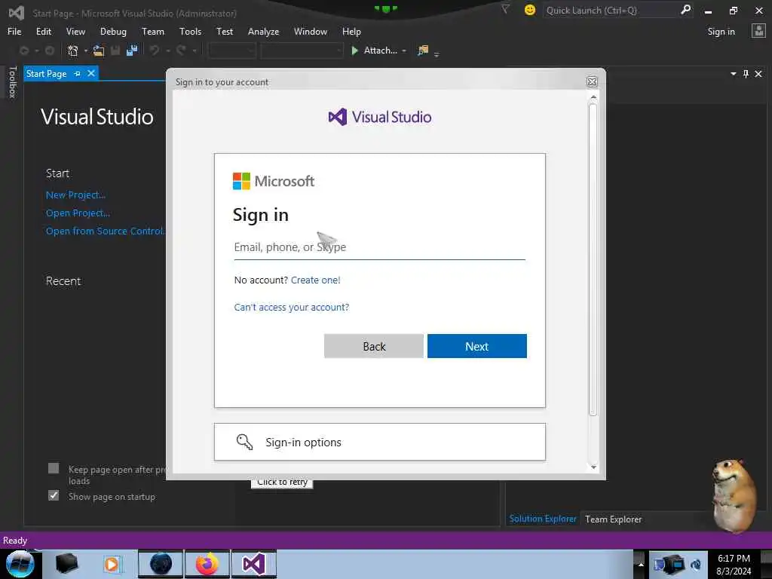The image size is (772, 579).
Task: Click in the Quick Launch search box
Action: (x=611, y=10)
